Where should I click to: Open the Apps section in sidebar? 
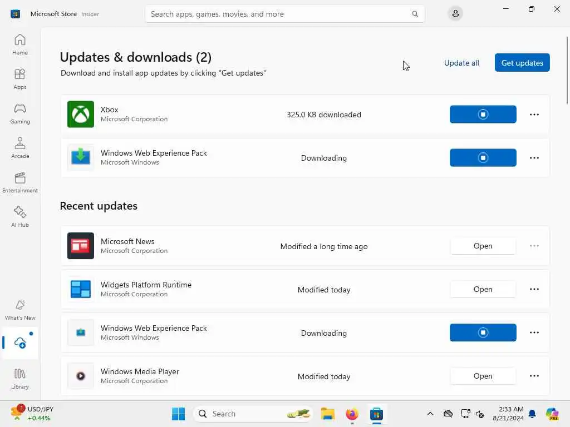click(x=20, y=79)
